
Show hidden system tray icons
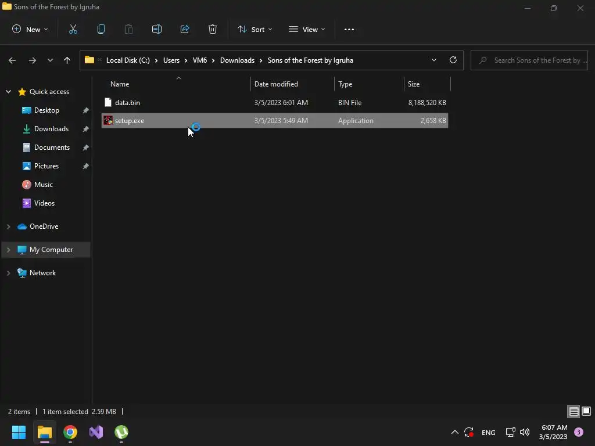(x=454, y=432)
